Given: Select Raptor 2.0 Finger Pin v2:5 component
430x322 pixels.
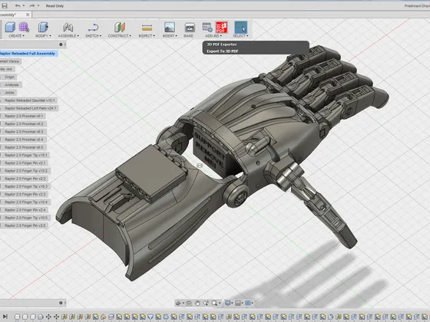Looking at the screenshot, I should pyautogui.click(x=25, y=225).
